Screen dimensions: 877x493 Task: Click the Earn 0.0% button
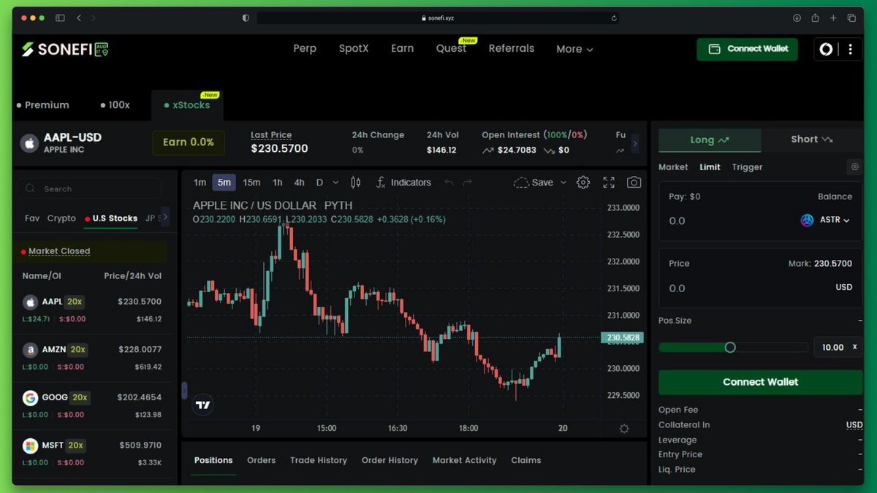[189, 142]
